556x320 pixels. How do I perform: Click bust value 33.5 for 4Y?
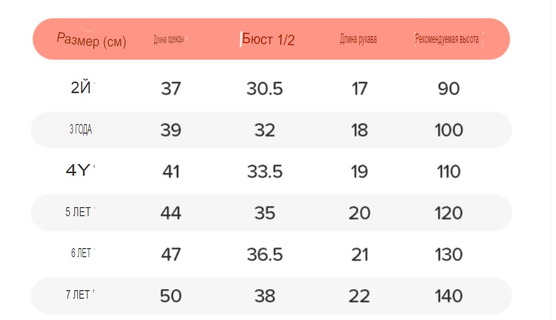[x=265, y=172]
